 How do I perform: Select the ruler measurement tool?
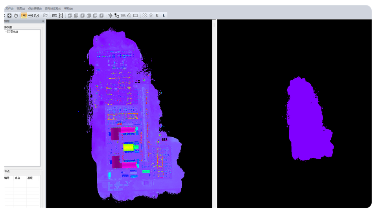(x=55, y=15)
